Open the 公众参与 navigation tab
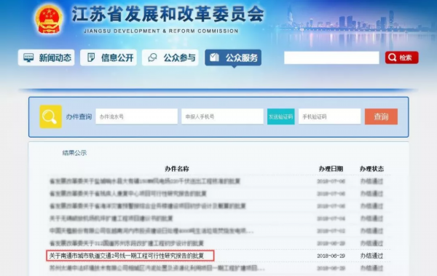Screen dimensions: 437x276 (x=170, y=58)
